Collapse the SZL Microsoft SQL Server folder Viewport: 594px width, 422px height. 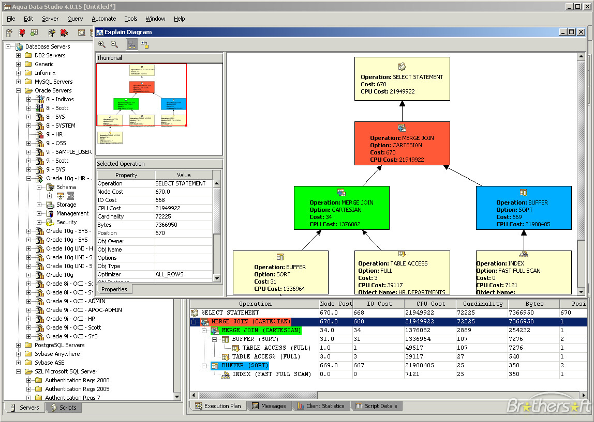(18, 372)
